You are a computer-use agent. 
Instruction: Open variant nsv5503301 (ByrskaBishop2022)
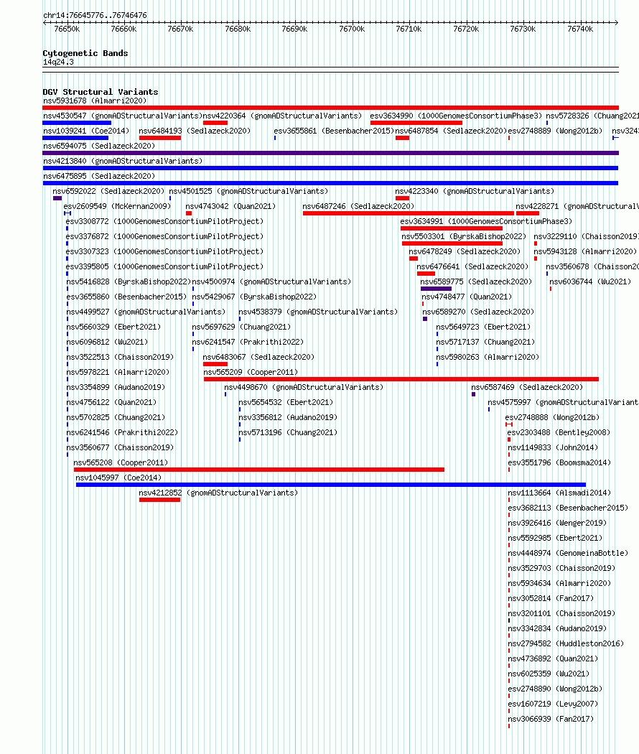(464, 236)
